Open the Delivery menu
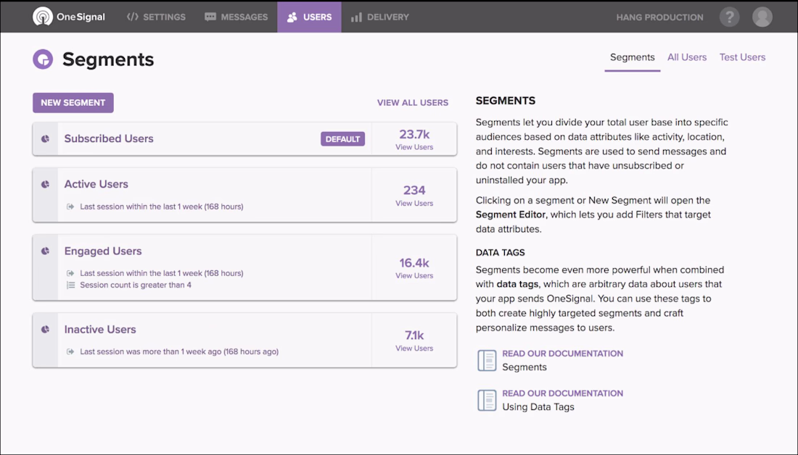This screenshot has width=798, height=455. pos(379,17)
